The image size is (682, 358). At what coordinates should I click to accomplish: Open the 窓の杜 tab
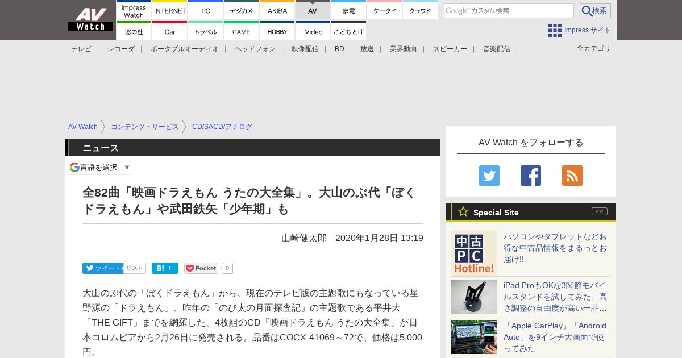[x=134, y=31]
